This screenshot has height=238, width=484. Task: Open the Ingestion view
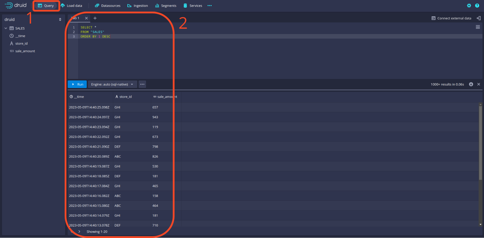(138, 6)
